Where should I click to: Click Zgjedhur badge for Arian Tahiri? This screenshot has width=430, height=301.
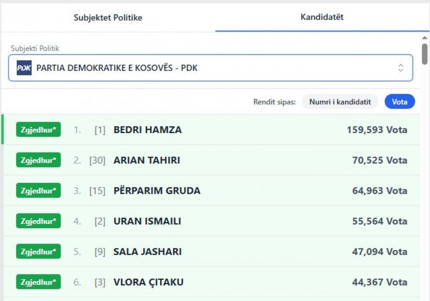pos(38,160)
